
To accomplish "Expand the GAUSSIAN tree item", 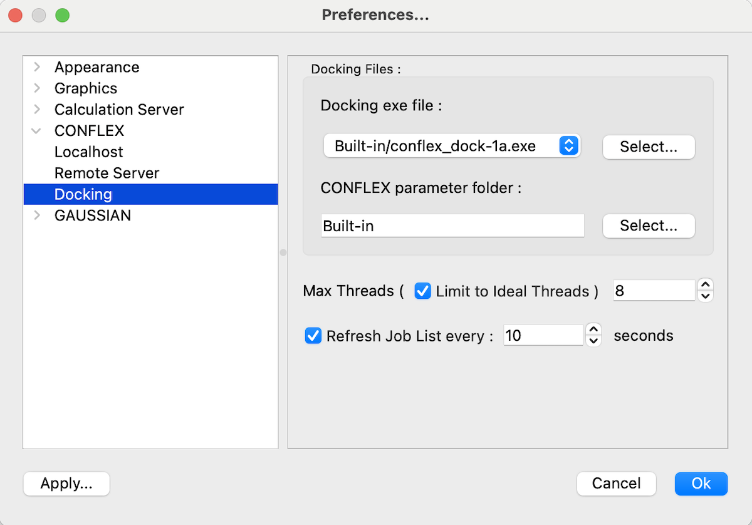I will tap(36, 215).
